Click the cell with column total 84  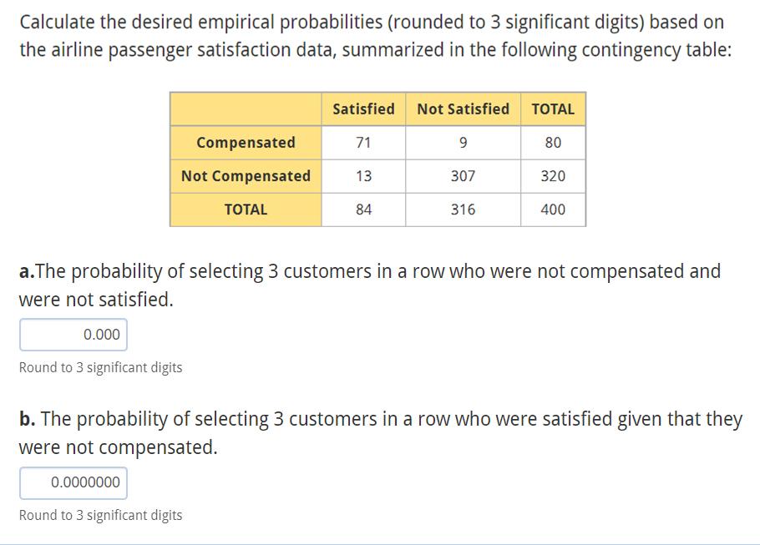tap(363, 209)
